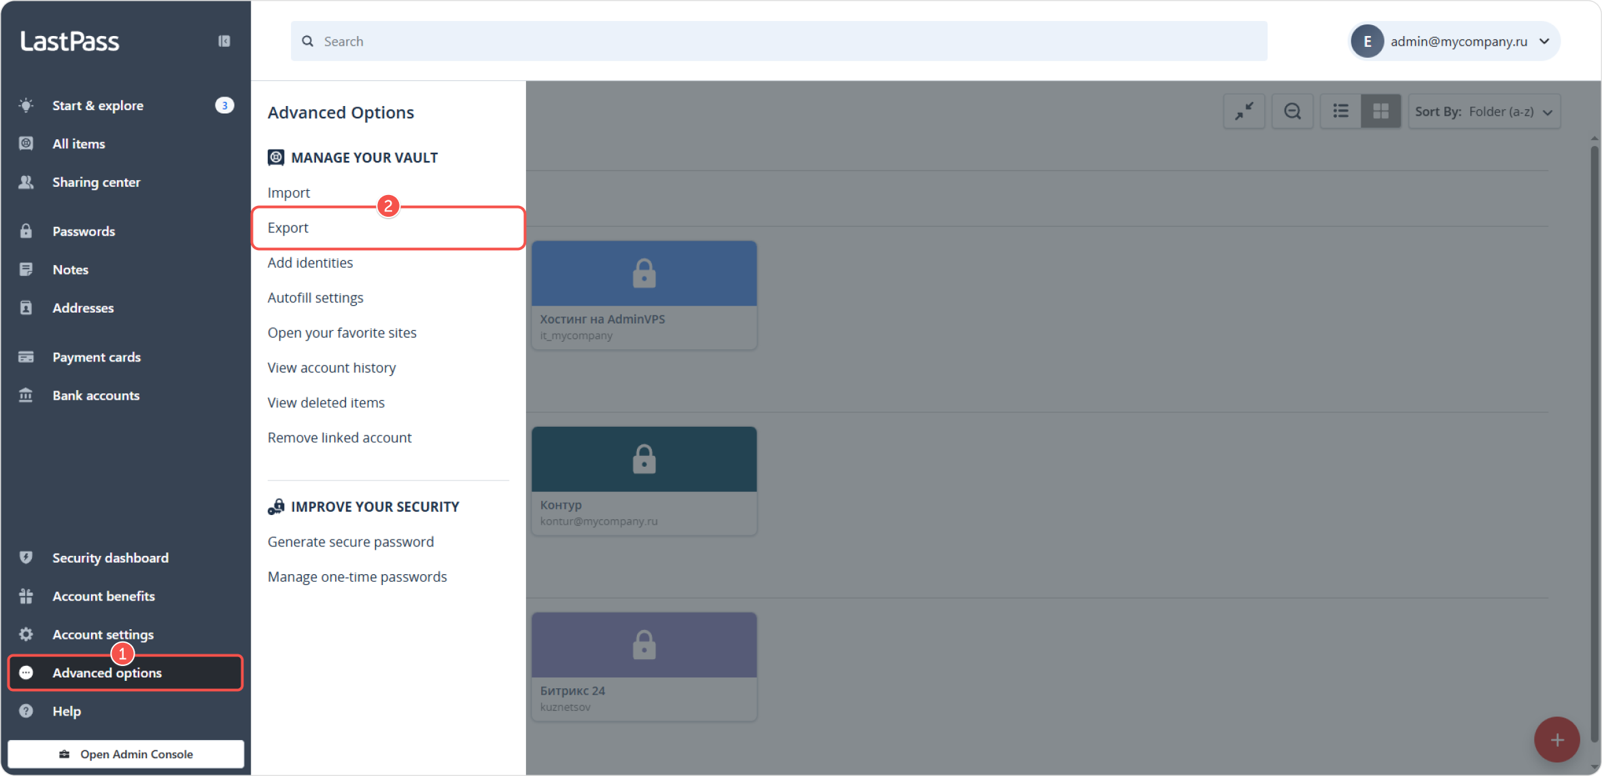Click Remove linked account
Screen dimensions: 1602x776
click(340, 438)
